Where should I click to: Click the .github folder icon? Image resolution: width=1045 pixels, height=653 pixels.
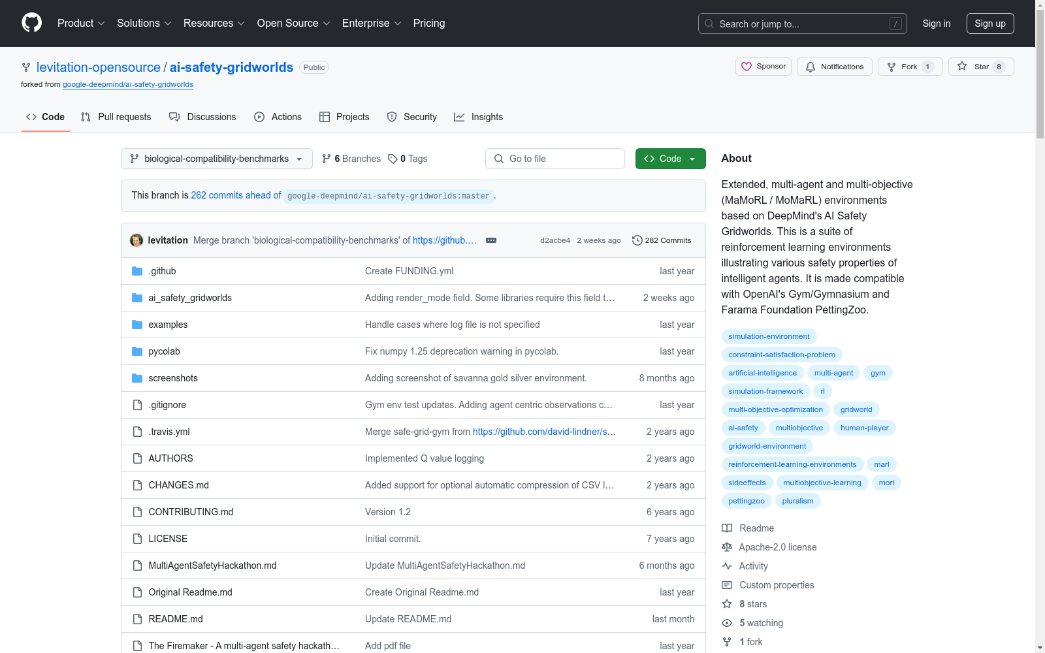tap(137, 271)
